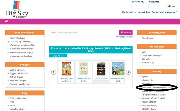Click Ask a Librarian link

[x=16, y=77]
